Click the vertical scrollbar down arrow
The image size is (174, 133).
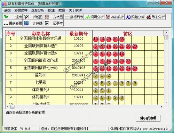click(x=166, y=102)
